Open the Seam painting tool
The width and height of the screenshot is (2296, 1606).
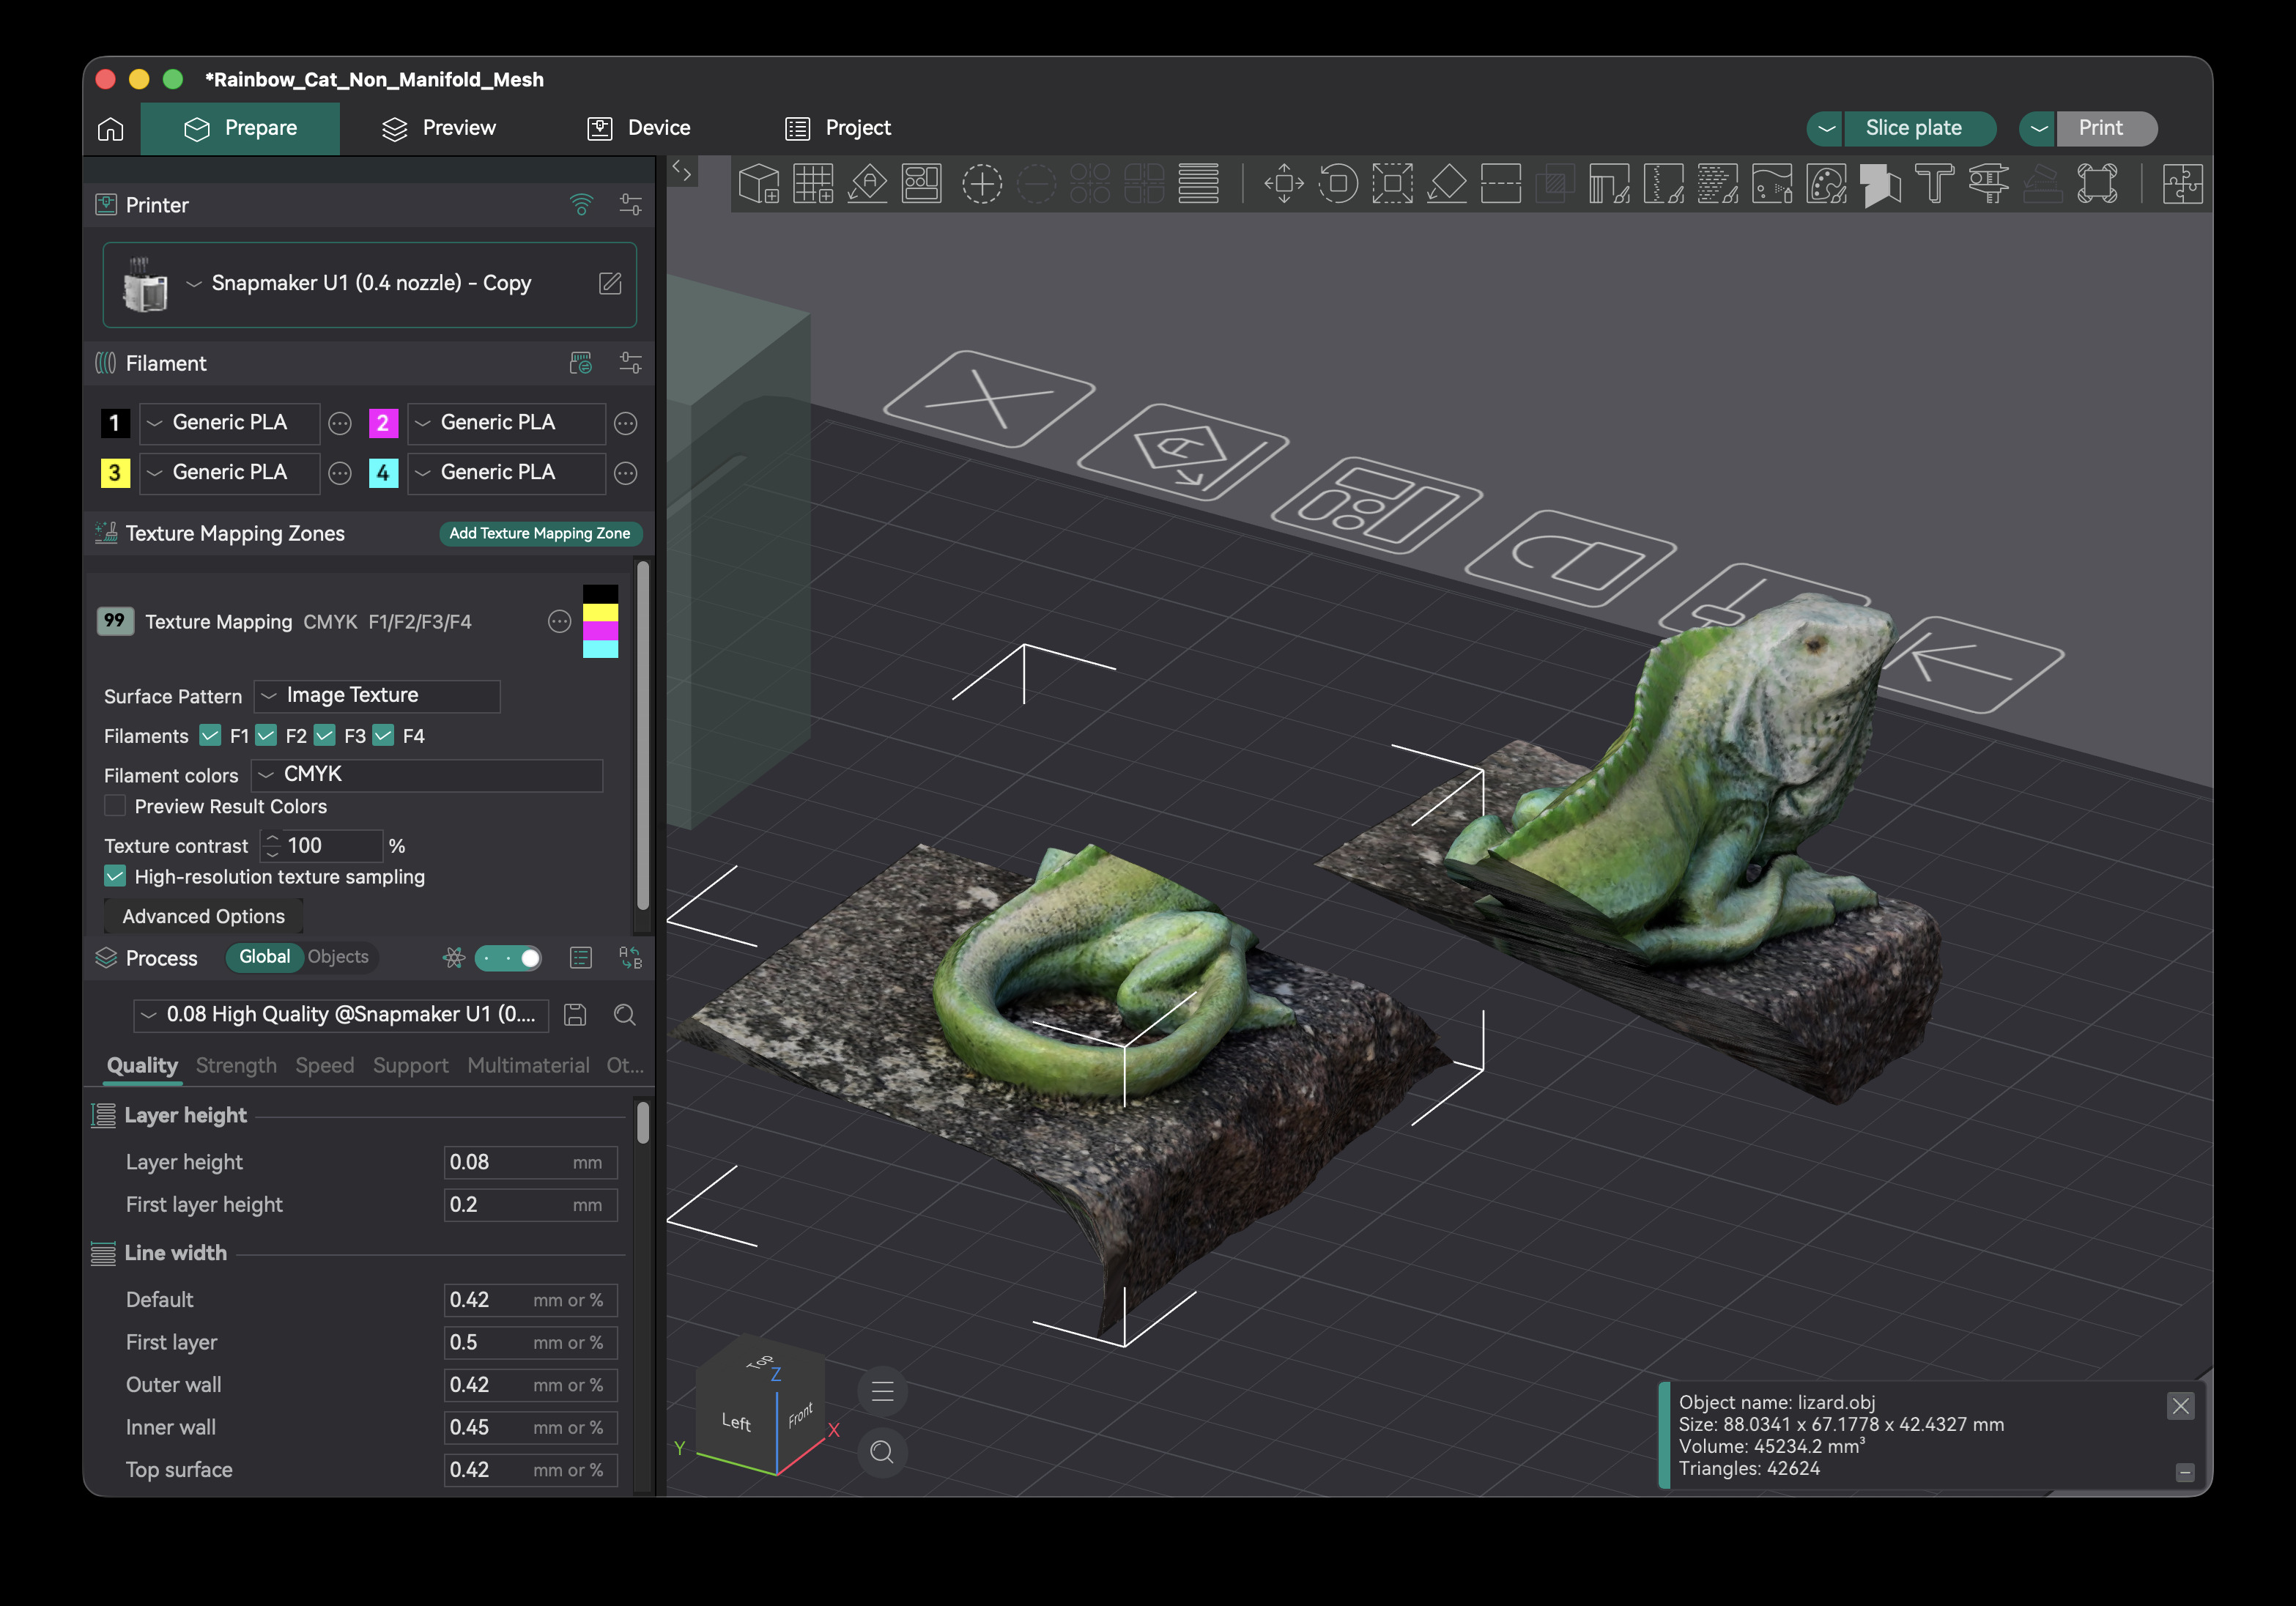pos(1664,184)
